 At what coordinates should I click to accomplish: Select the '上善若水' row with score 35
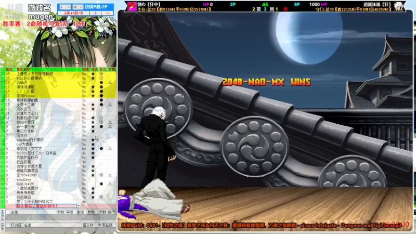(x=60, y=73)
